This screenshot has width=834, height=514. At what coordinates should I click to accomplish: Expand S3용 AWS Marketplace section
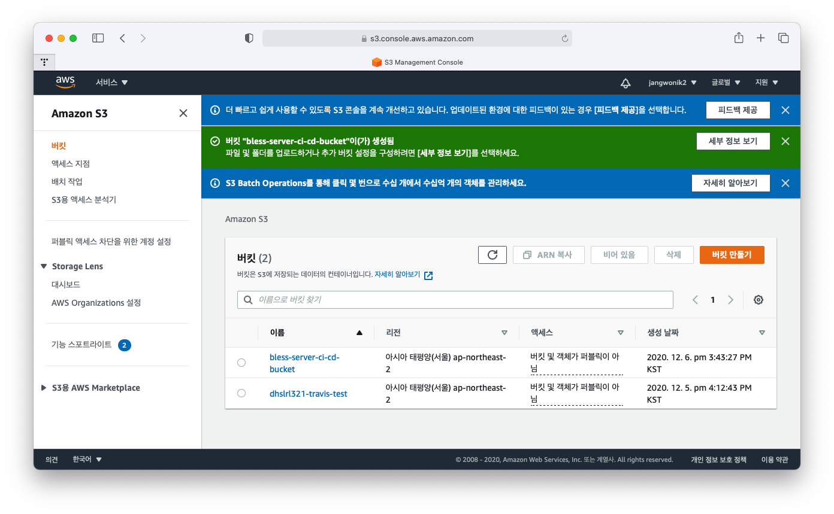44,388
